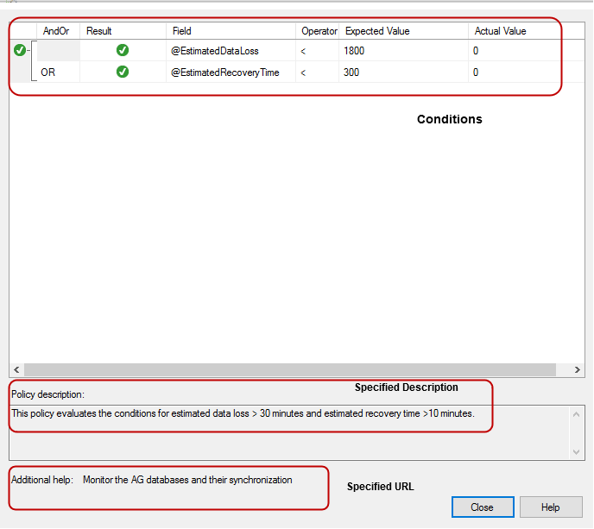Click the green check icon beside the condition group

19,51
